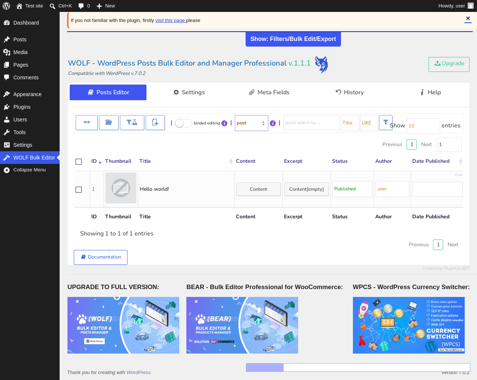The width and height of the screenshot is (477, 380).
Task: Open the Documentation button
Action: coord(101,257)
